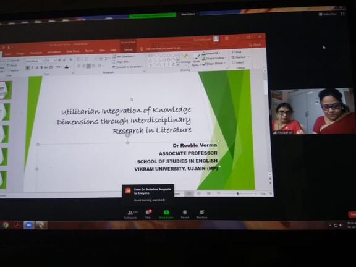Switch to Gallery View in Zoom

(x=328, y=14)
